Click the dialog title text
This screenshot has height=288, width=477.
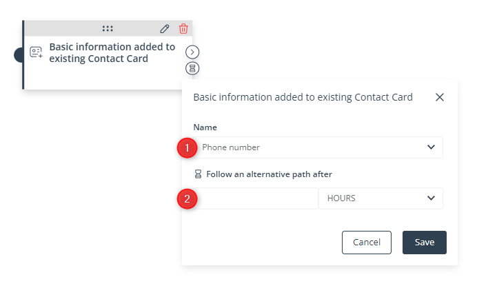pos(303,97)
